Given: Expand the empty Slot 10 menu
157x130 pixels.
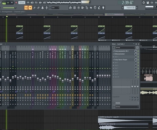Looking at the screenshot, I should coord(113,77).
